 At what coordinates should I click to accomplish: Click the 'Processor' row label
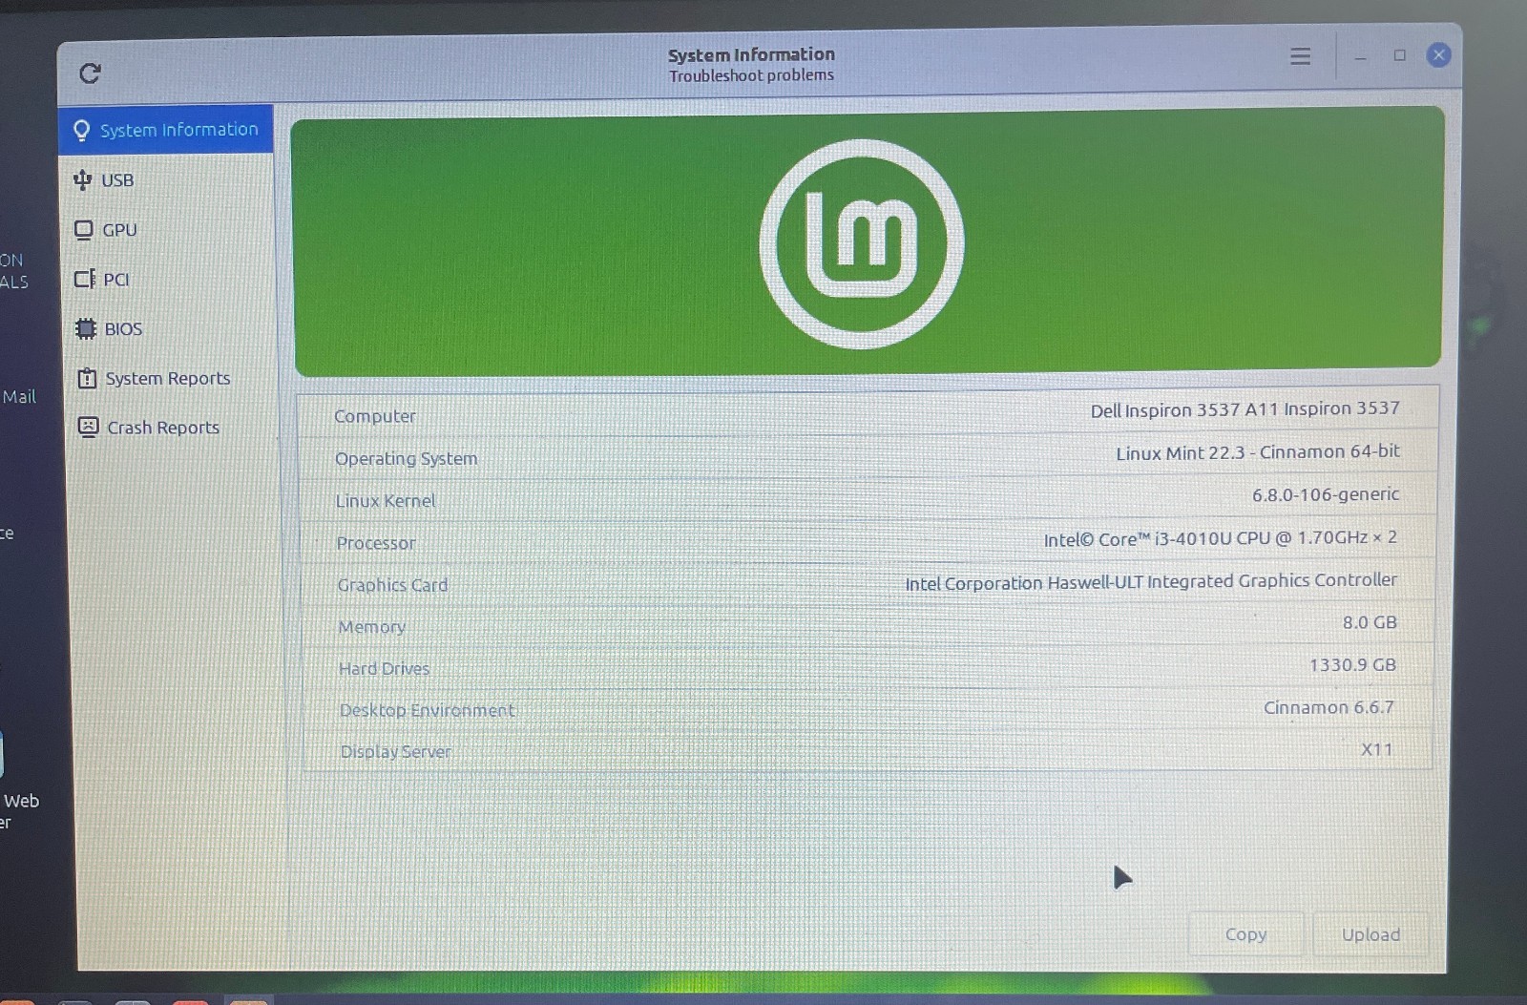[375, 543]
